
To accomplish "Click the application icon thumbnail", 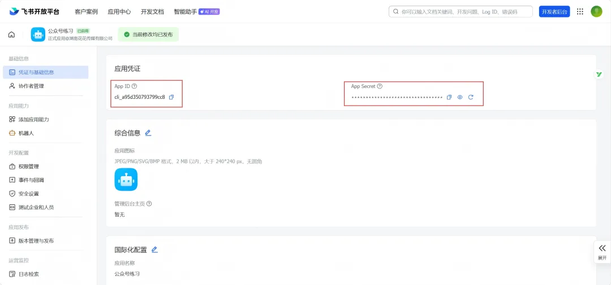I will pos(126,179).
